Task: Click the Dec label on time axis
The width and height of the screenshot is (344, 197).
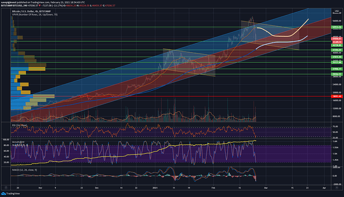Action: [x=97, y=188]
